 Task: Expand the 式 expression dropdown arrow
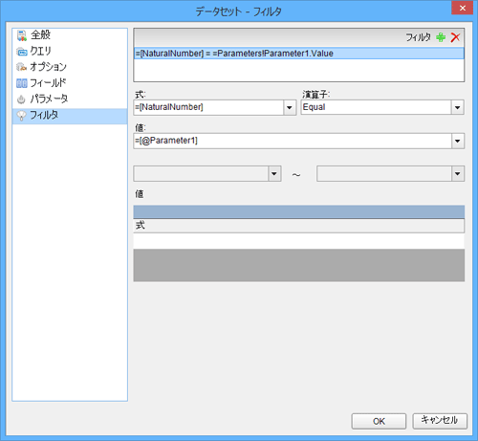(290, 107)
